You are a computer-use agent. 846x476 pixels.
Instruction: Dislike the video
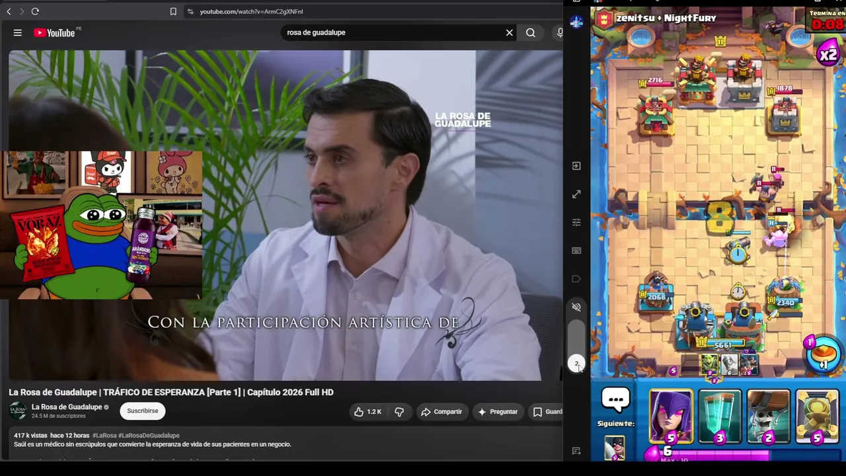pyautogui.click(x=399, y=412)
